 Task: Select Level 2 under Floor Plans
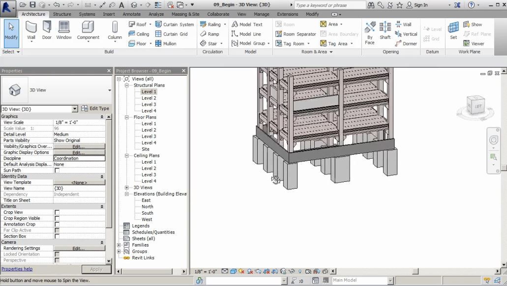tap(149, 130)
